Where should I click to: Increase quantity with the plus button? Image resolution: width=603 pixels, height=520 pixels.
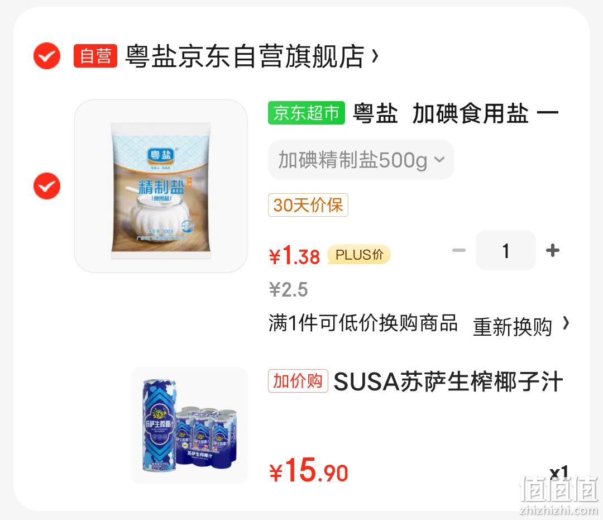(553, 250)
